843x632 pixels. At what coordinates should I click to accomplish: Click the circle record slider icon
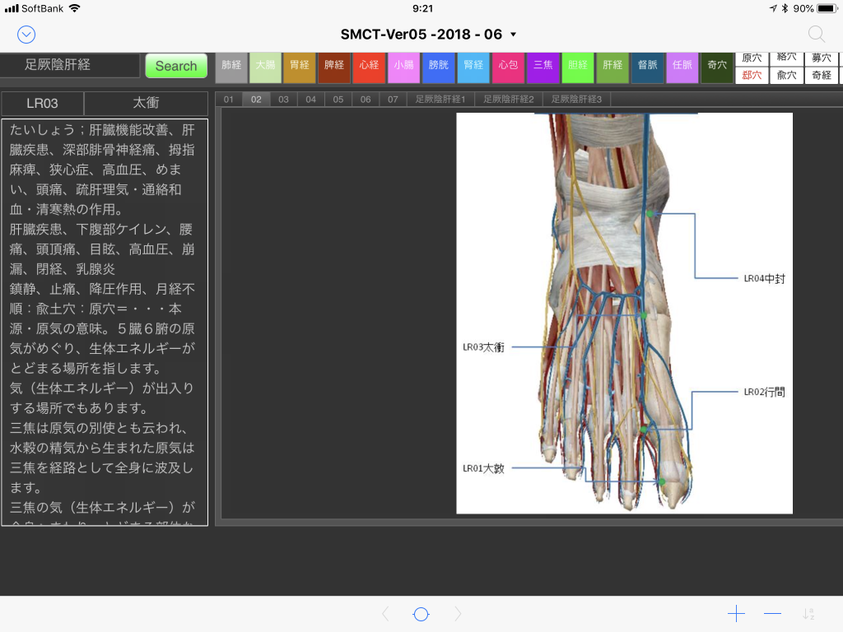pyautogui.click(x=421, y=614)
